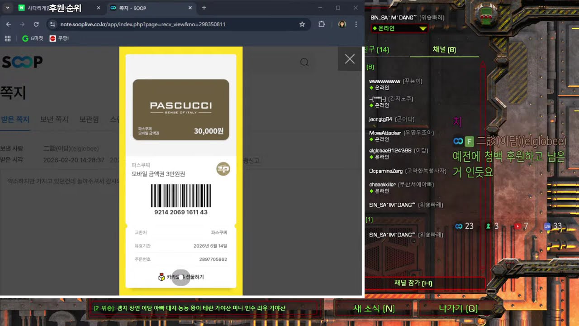The width and height of the screenshot is (579, 326).
Task: Click the 카카오톡 선물하기 button
Action: coord(181,277)
